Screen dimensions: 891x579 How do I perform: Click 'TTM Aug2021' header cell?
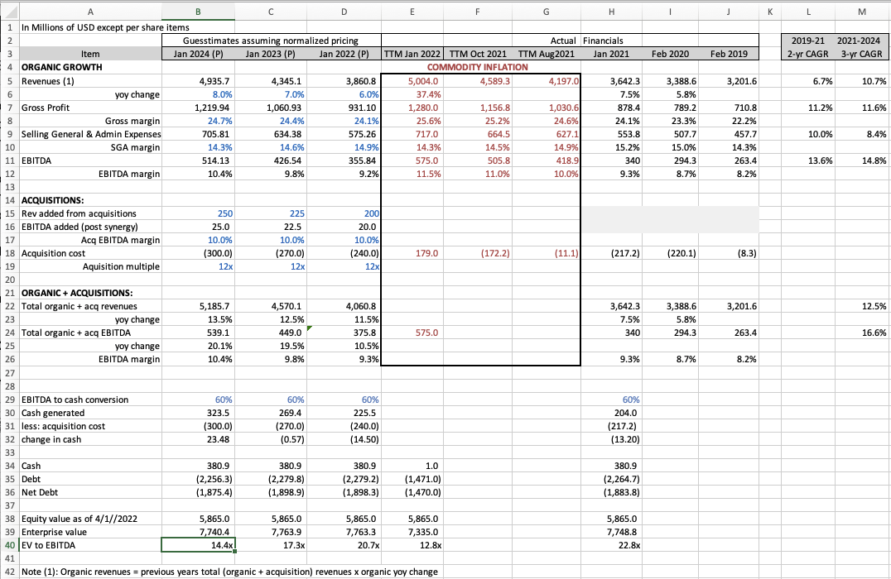546,54
